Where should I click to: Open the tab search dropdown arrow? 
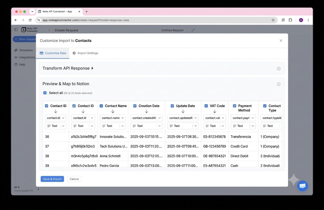(x=32, y=12)
